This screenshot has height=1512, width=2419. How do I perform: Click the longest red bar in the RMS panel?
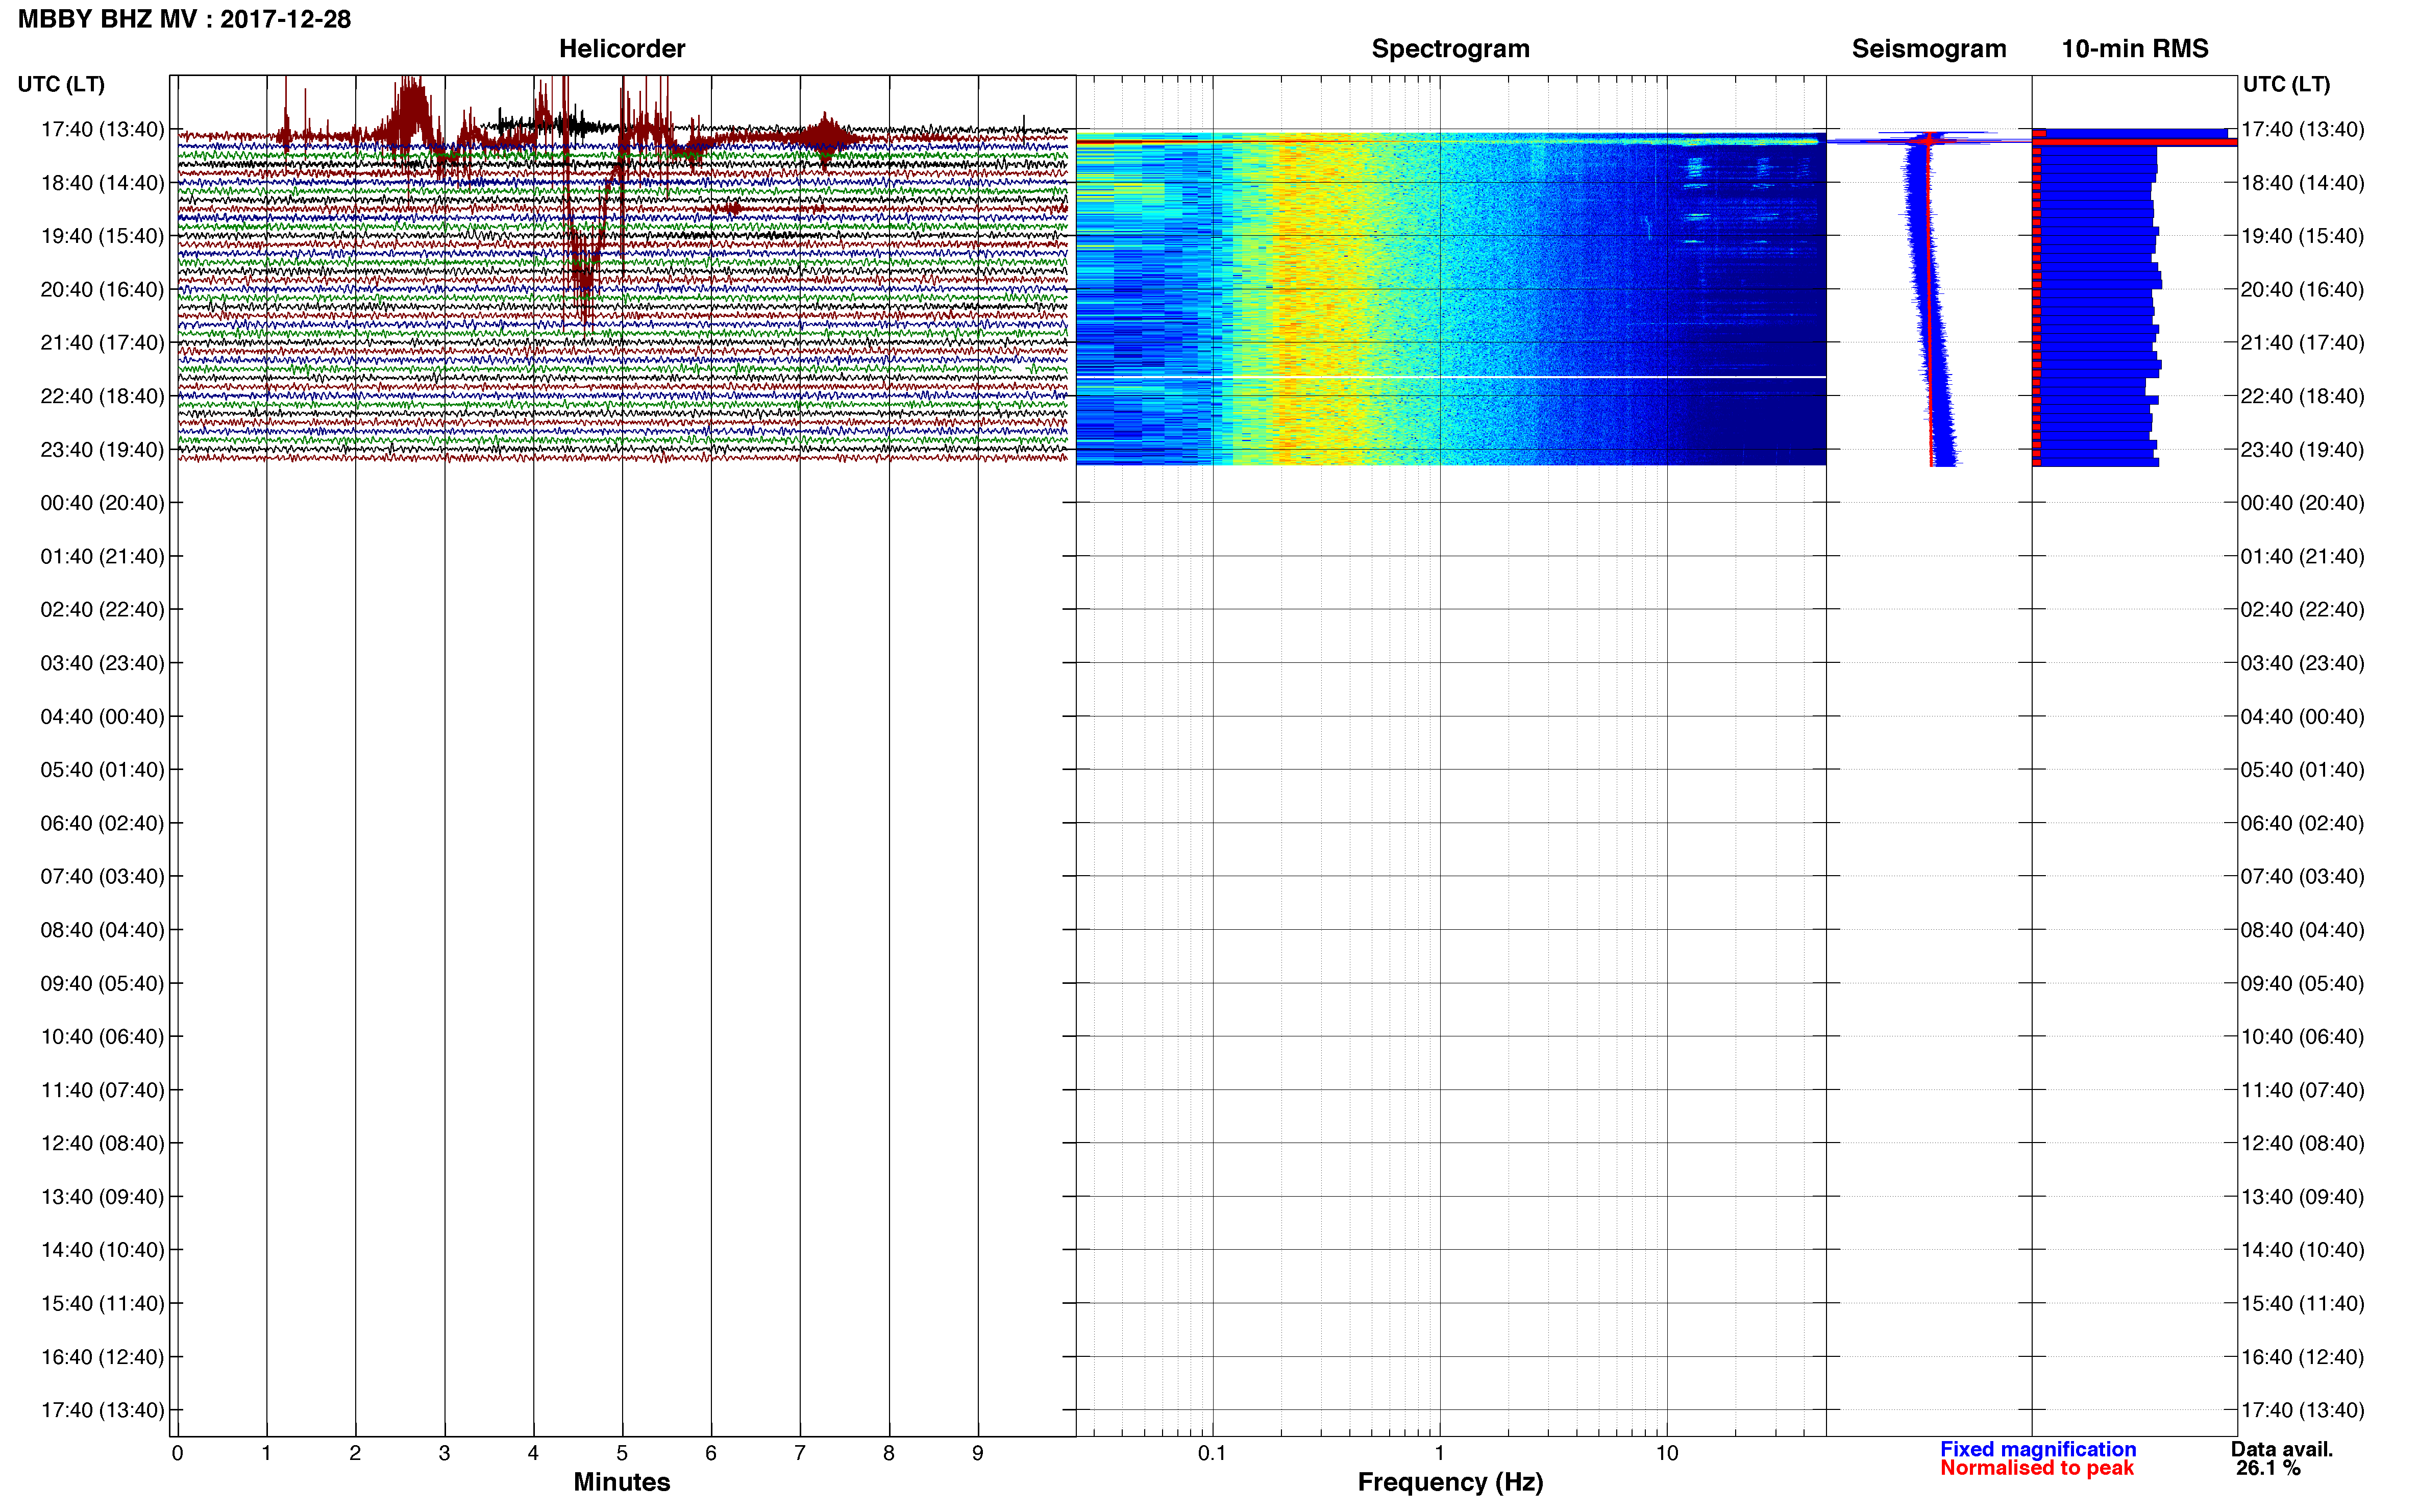[x=2135, y=142]
